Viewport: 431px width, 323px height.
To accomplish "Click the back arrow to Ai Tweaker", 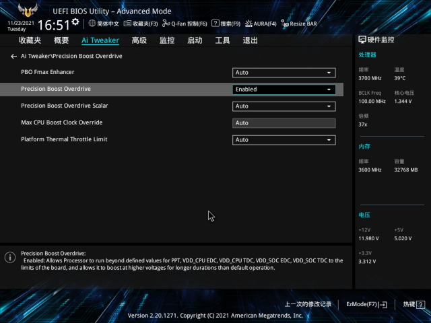I will [x=13, y=57].
